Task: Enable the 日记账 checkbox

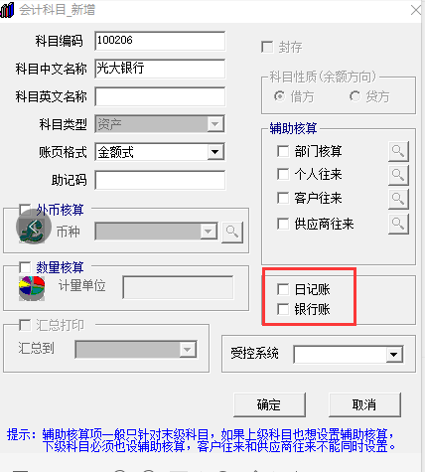Action: pyautogui.click(x=283, y=289)
